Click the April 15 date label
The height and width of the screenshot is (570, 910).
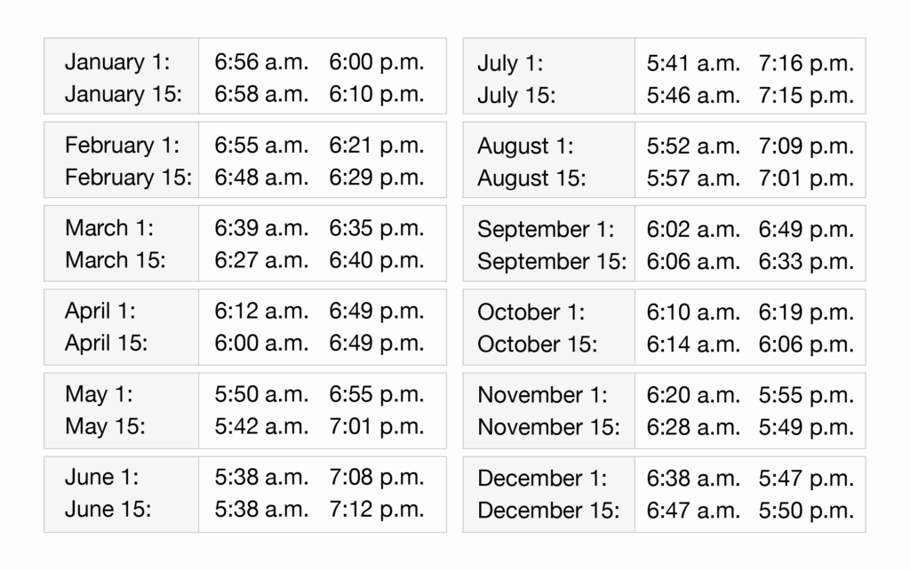point(107,344)
